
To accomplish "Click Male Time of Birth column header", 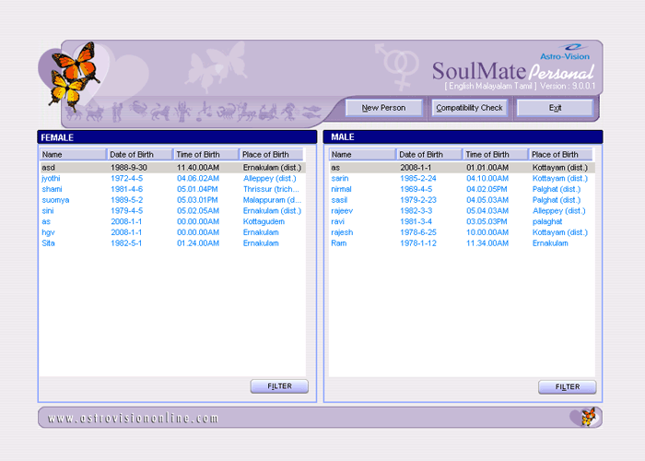I will [x=496, y=154].
